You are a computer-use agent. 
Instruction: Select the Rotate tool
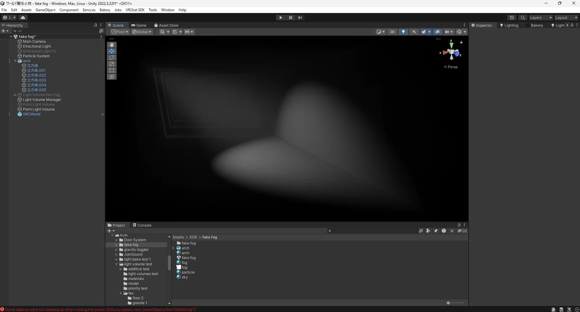112,57
